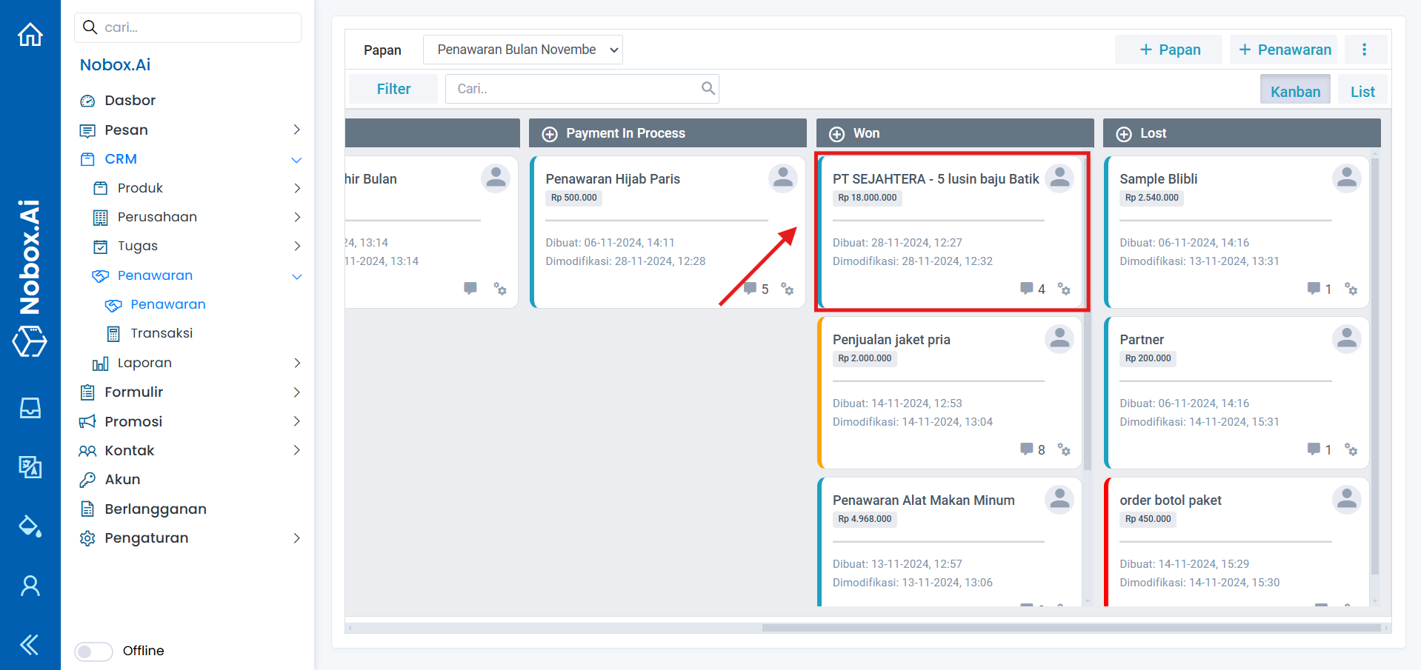Click the Filter button
Screen dimensions: 1421x670
tap(393, 89)
